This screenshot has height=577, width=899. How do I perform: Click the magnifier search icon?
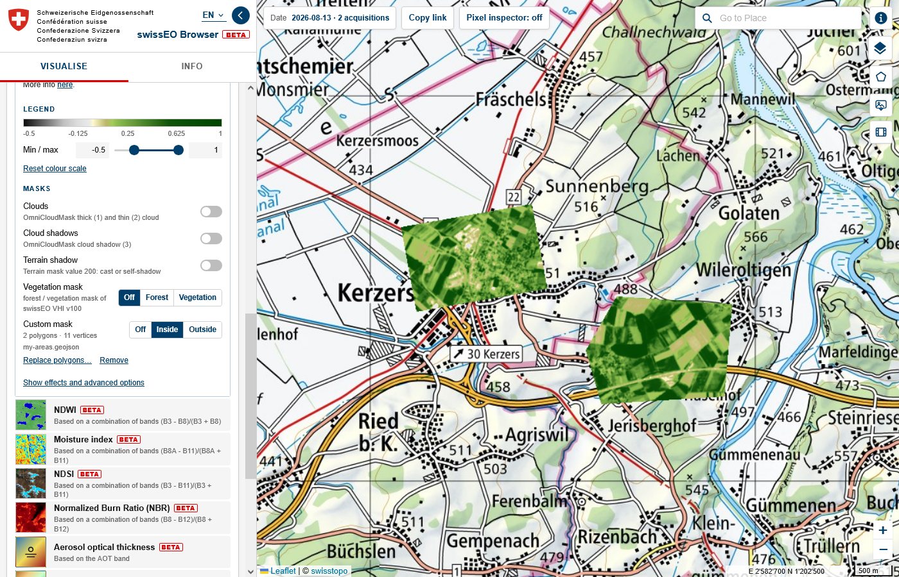[707, 18]
